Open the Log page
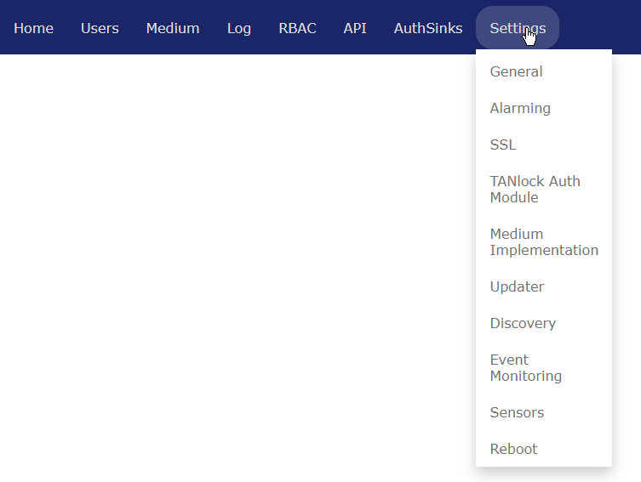Viewport: 641px width, 482px height. (x=239, y=28)
